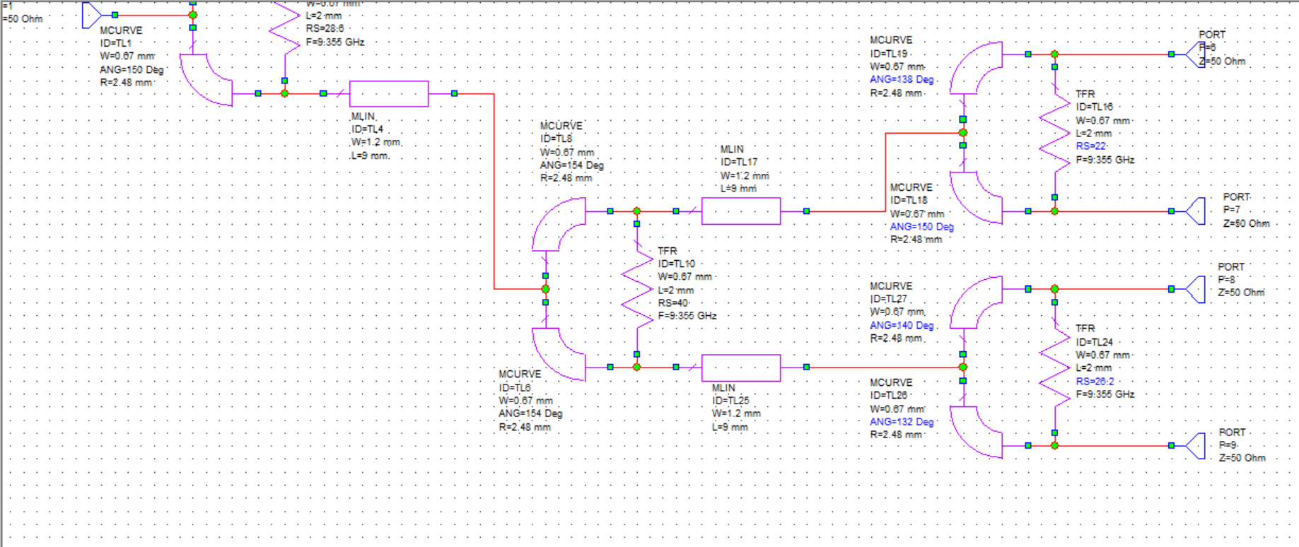
Task: Click Z=50 Ohm text of port 9
Action: point(1242,458)
